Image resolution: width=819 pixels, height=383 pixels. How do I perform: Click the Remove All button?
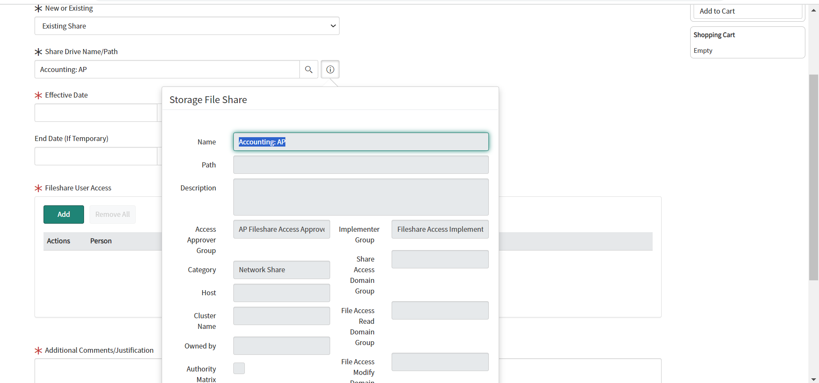click(x=113, y=214)
